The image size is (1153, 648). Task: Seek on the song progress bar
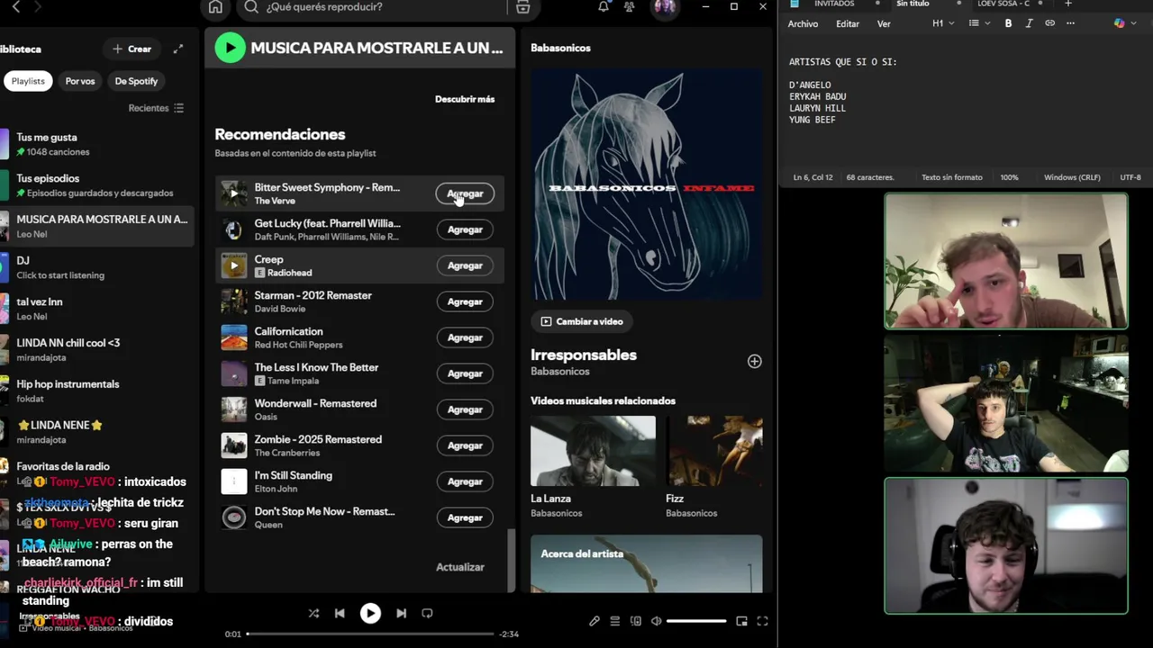coord(370,634)
